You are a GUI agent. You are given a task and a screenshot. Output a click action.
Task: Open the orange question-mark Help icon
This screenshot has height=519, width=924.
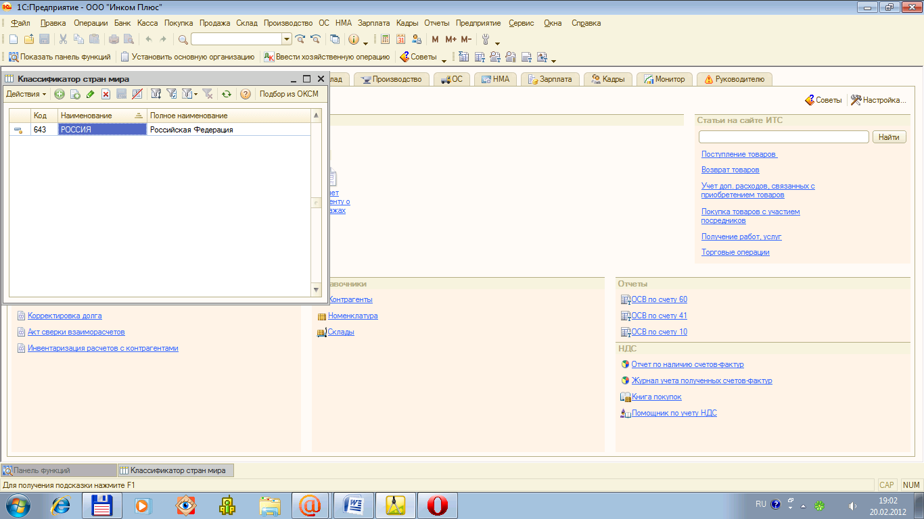click(x=246, y=94)
